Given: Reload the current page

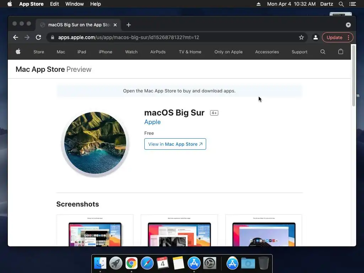Looking at the screenshot, I should [x=38, y=37].
